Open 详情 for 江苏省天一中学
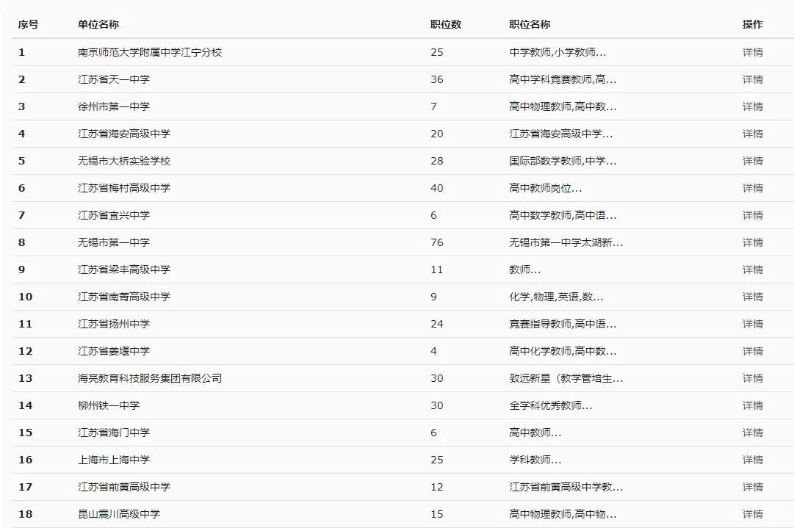Viewport: 794px width, 528px height. pyautogui.click(x=751, y=79)
